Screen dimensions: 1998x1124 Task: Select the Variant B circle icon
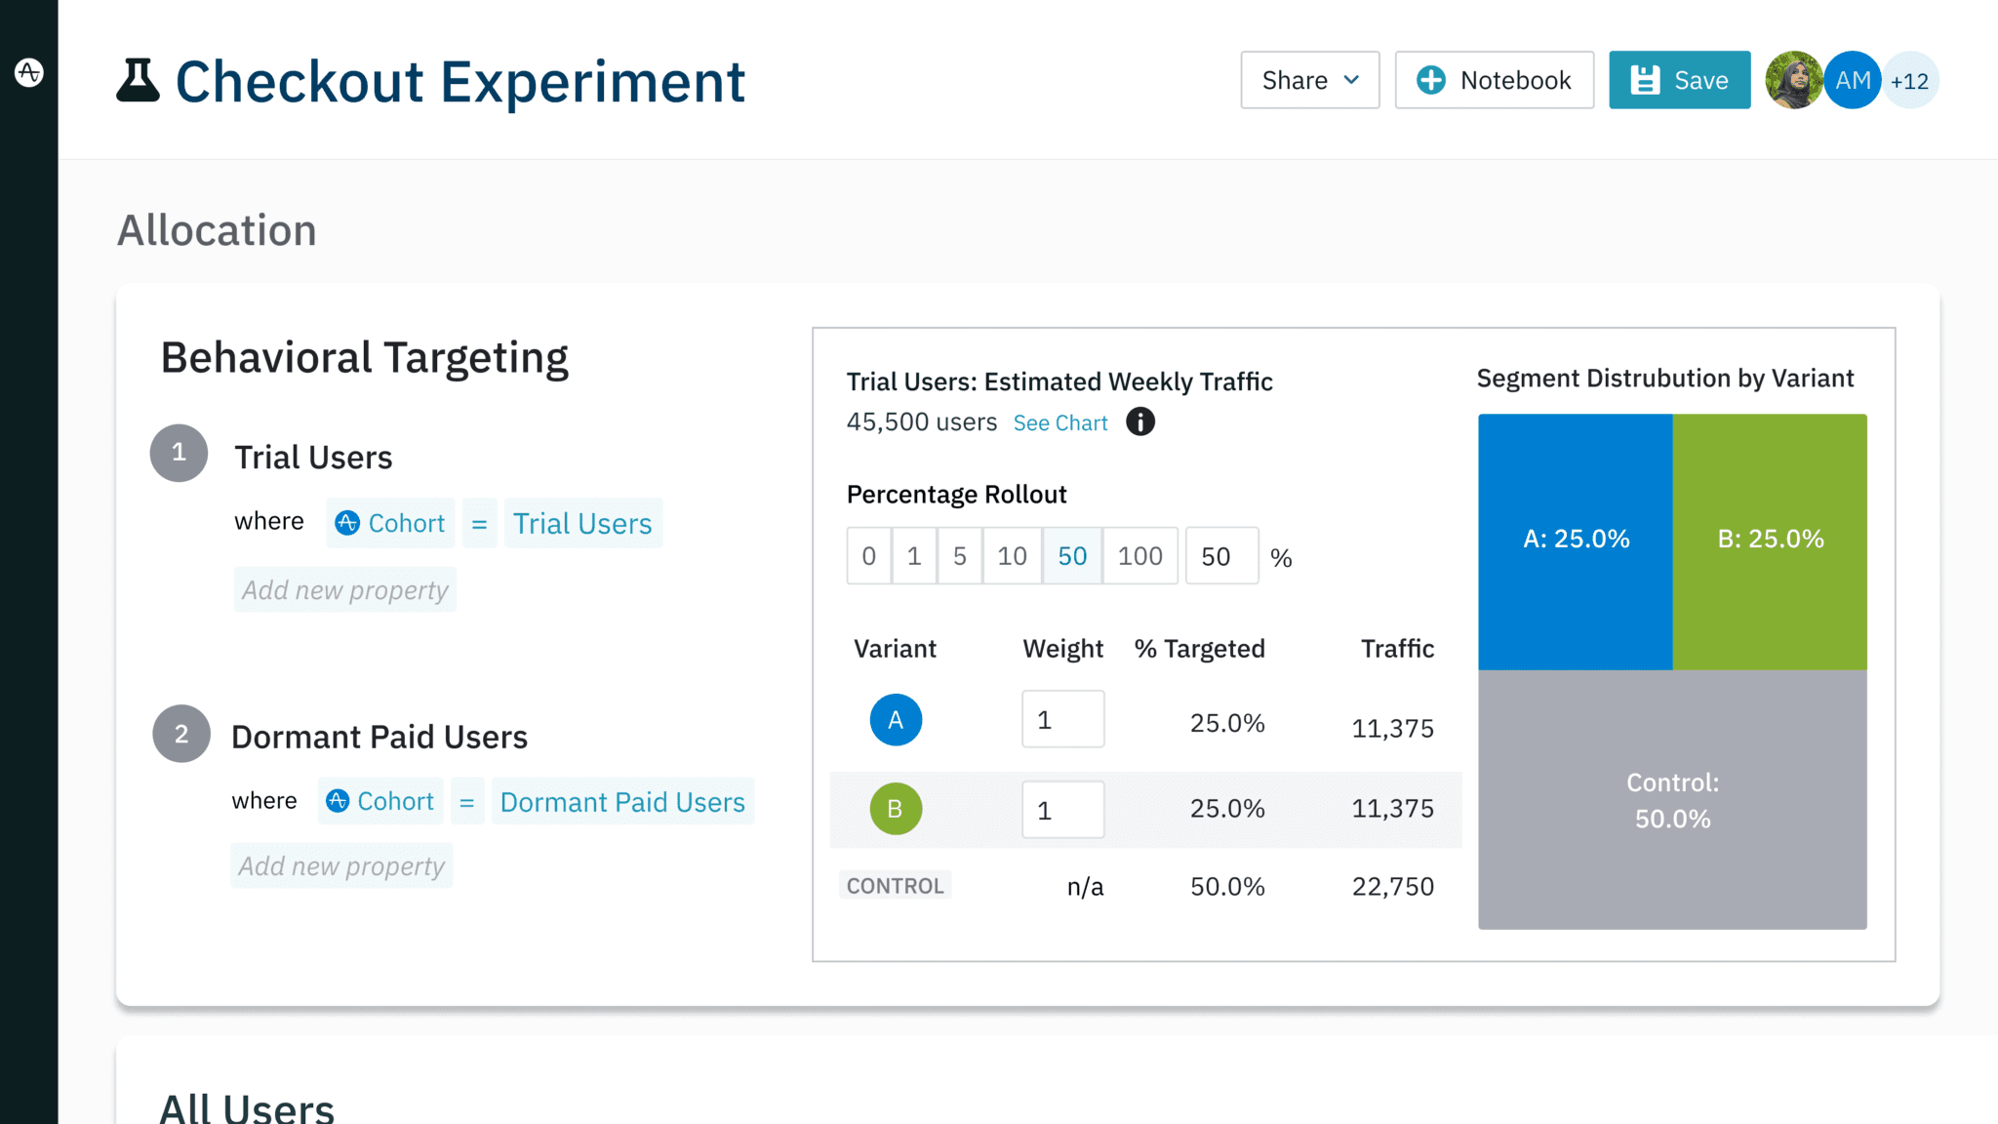tap(895, 809)
